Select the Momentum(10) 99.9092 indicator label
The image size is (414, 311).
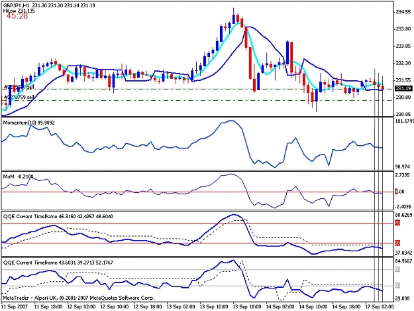(x=28, y=123)
